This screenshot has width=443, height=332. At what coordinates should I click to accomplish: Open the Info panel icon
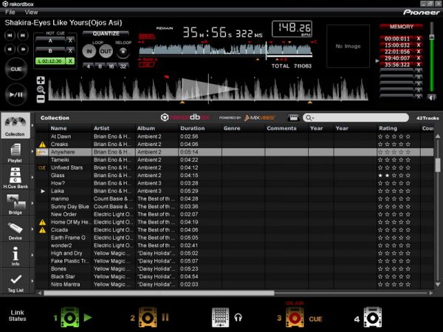[x=16, y=255]
